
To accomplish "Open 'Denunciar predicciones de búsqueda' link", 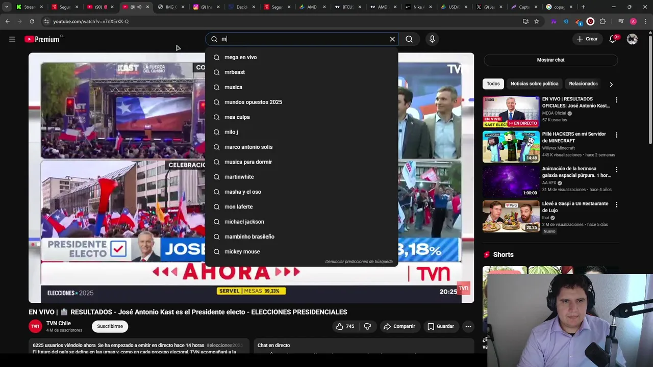I will tap(359, 261).
